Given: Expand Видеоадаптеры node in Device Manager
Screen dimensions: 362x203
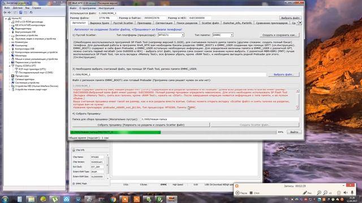Looking at the screenshot, I should pyautogui.click(x=10, y=29).
